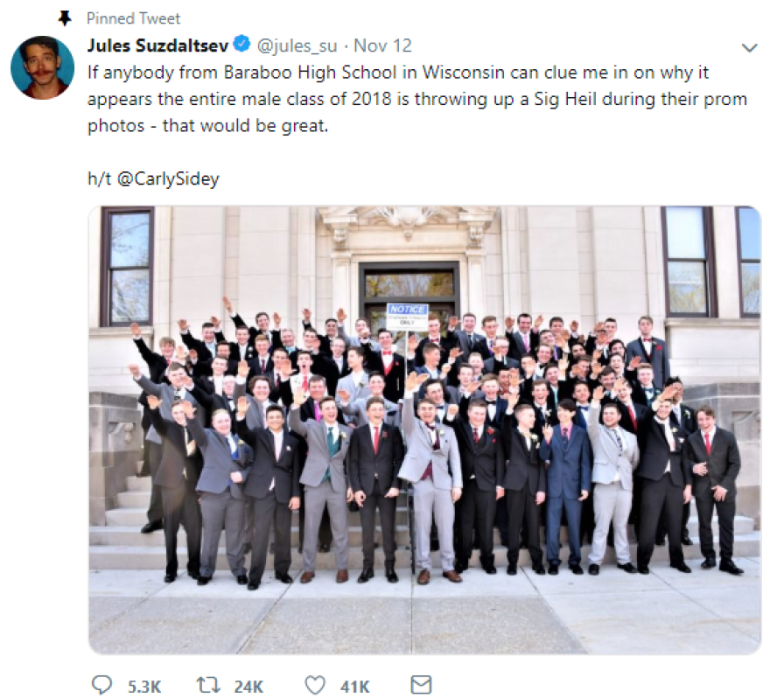Click the pushpin icon beside Pinned Tweet

(x=65, y=18)
